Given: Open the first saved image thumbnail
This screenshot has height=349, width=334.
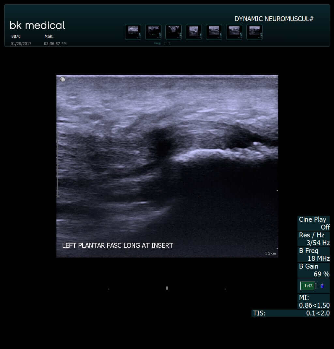Looking at the screenshot, I should coord(133,32).
